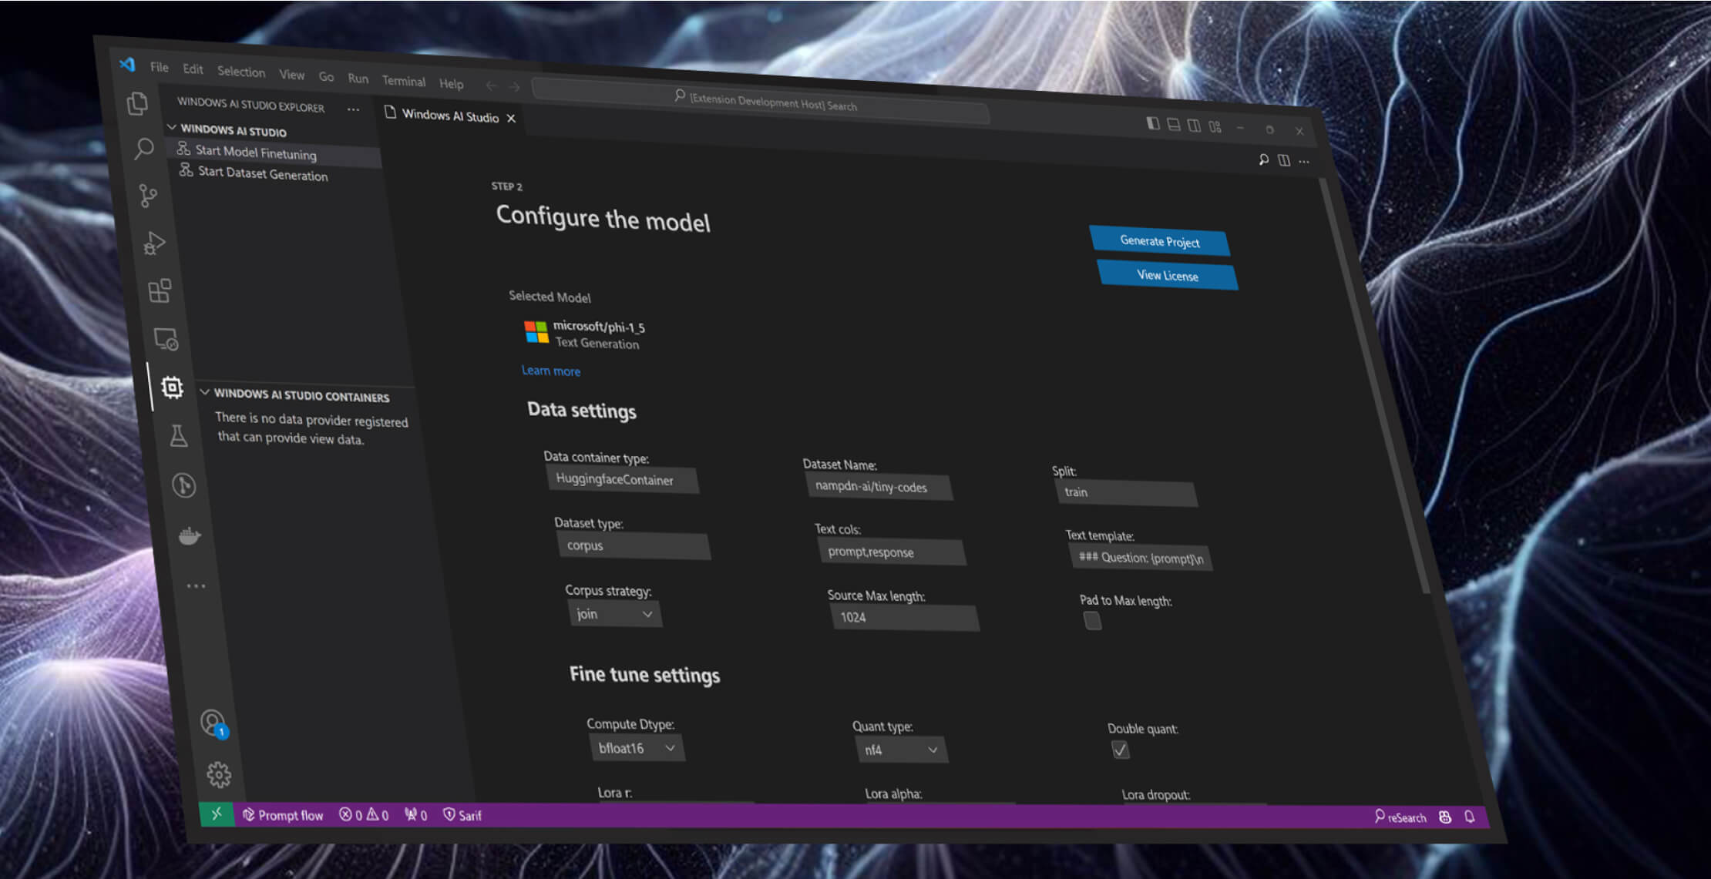Enable the Pad to Max length checkbox

pyautogui.click(x=1092, y=621)
